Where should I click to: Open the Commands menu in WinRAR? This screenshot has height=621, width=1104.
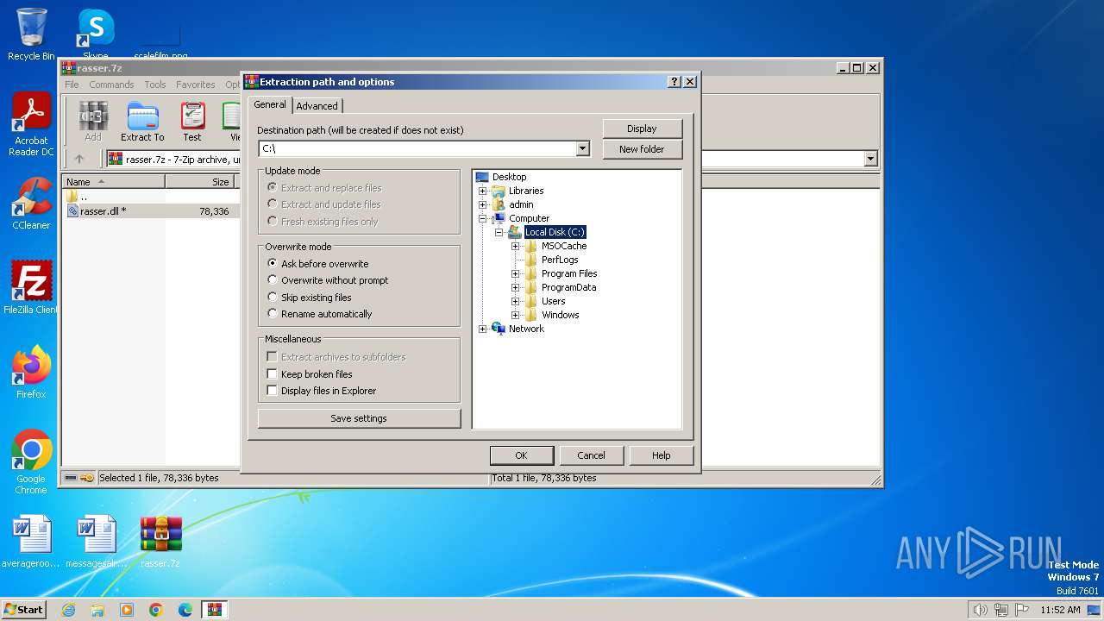point(111,85)
